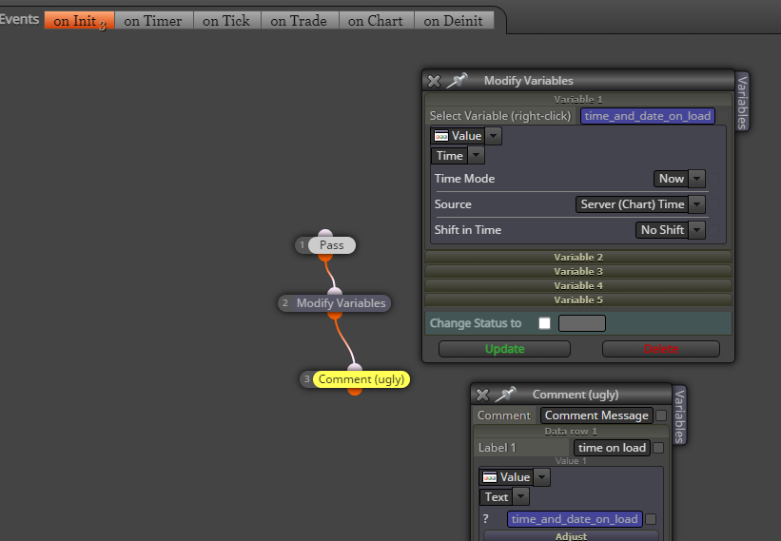Edit the Comment Message field
Viewport: 781px width, 541px height.
tap(596, 415)
